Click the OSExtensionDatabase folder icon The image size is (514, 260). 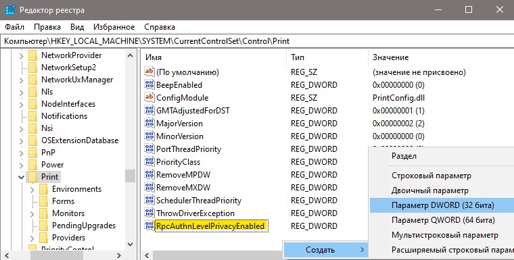32,140
